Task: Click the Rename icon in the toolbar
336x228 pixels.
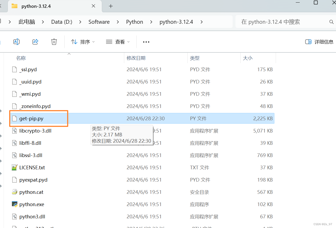Action: tap(16, 42)
